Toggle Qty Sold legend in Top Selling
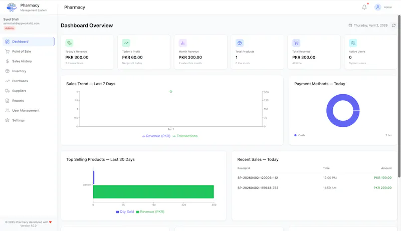This screenshot has width=401, height=231. tap(125, 211)
